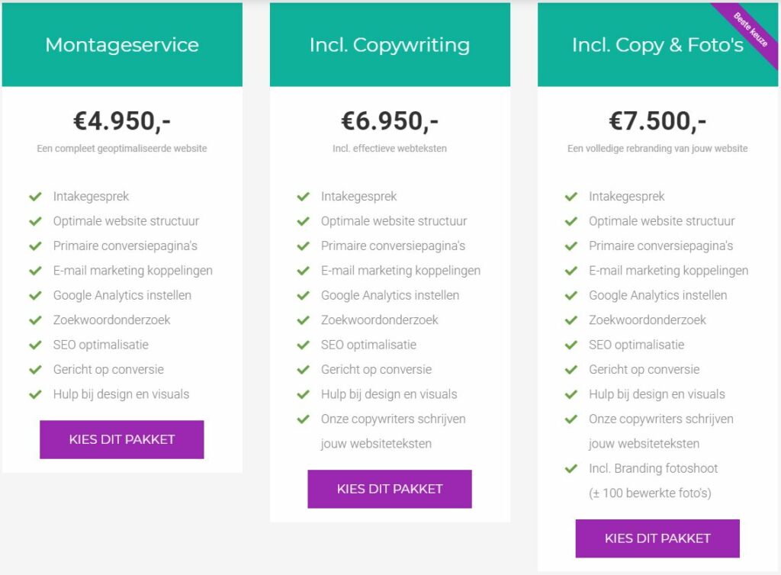Image resolution: width=781 pixels, height=575 pixels.
Task: Click the SEO optimalisatie checkmark in Montageservice
Action: 35,345
